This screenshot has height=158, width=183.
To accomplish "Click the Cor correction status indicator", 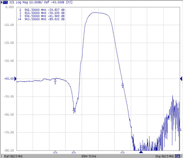I will [x=177, y=156].
